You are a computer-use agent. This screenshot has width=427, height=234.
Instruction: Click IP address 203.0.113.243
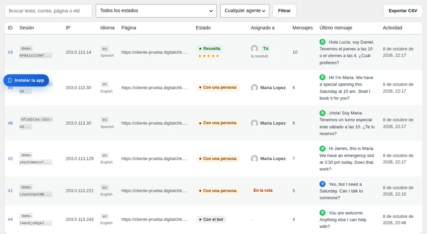(x=80, y=219)
